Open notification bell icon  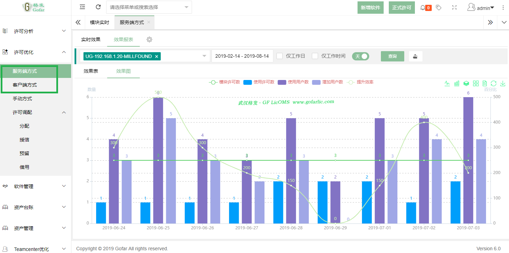(x=423, y=8)
